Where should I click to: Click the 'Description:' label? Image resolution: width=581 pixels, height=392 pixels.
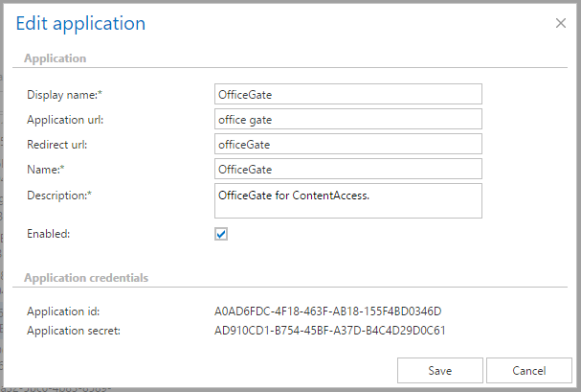point(58,196)
